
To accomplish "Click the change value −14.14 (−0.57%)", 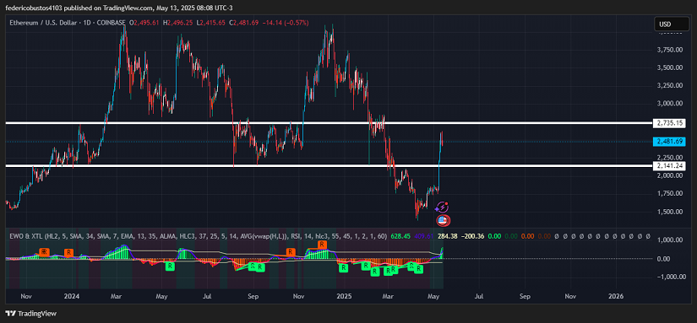I will [x=285, y=23].
